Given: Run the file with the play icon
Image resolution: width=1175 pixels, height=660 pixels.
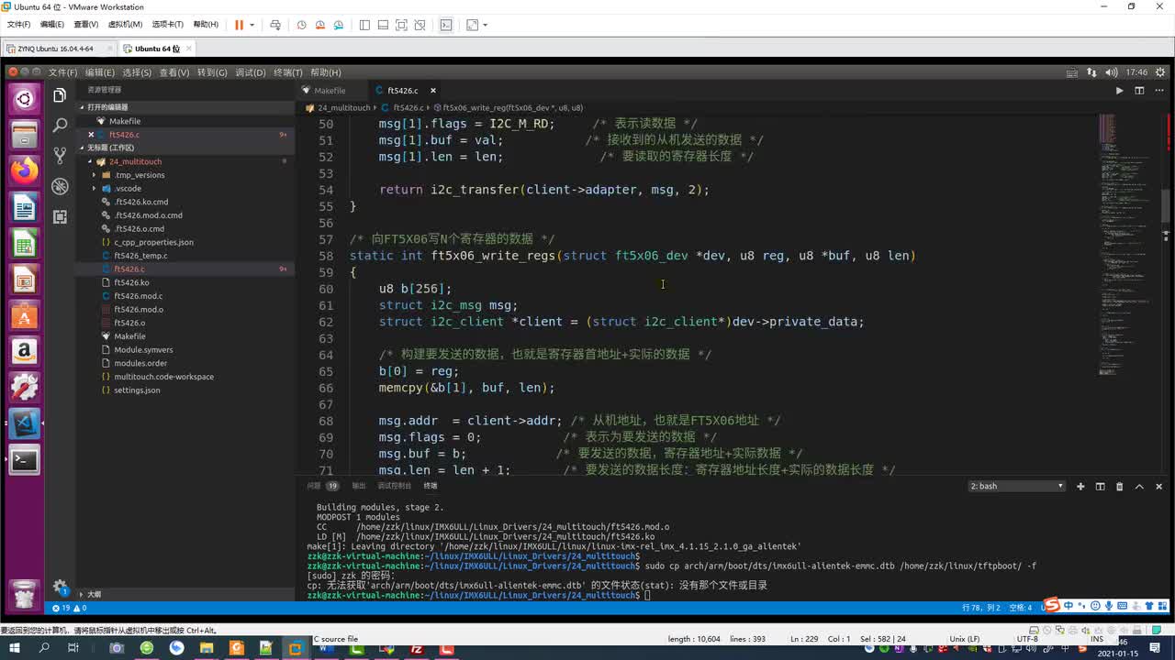Looking at the screenshot, I should click(x=1119, y=91).
